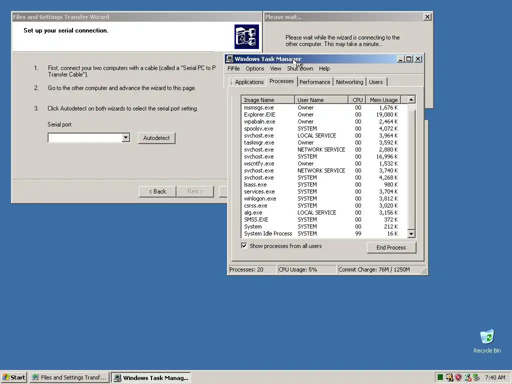The width and height of the screenshot is (512, 384).
Task: Click the Next button in the wizard
Action: click(195, 191)
